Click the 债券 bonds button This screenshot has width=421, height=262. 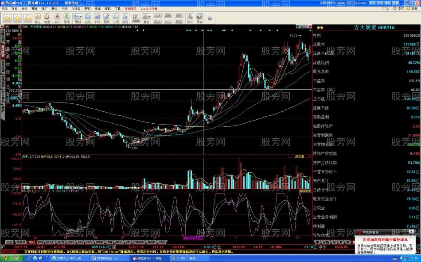[179, 16]
